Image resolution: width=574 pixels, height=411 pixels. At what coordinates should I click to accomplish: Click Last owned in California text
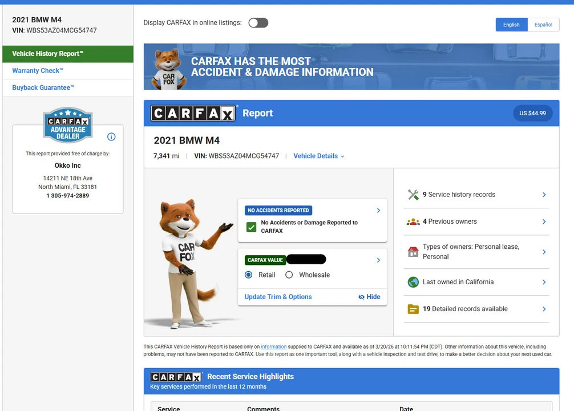pyautogui.click(x=458, y=282)
